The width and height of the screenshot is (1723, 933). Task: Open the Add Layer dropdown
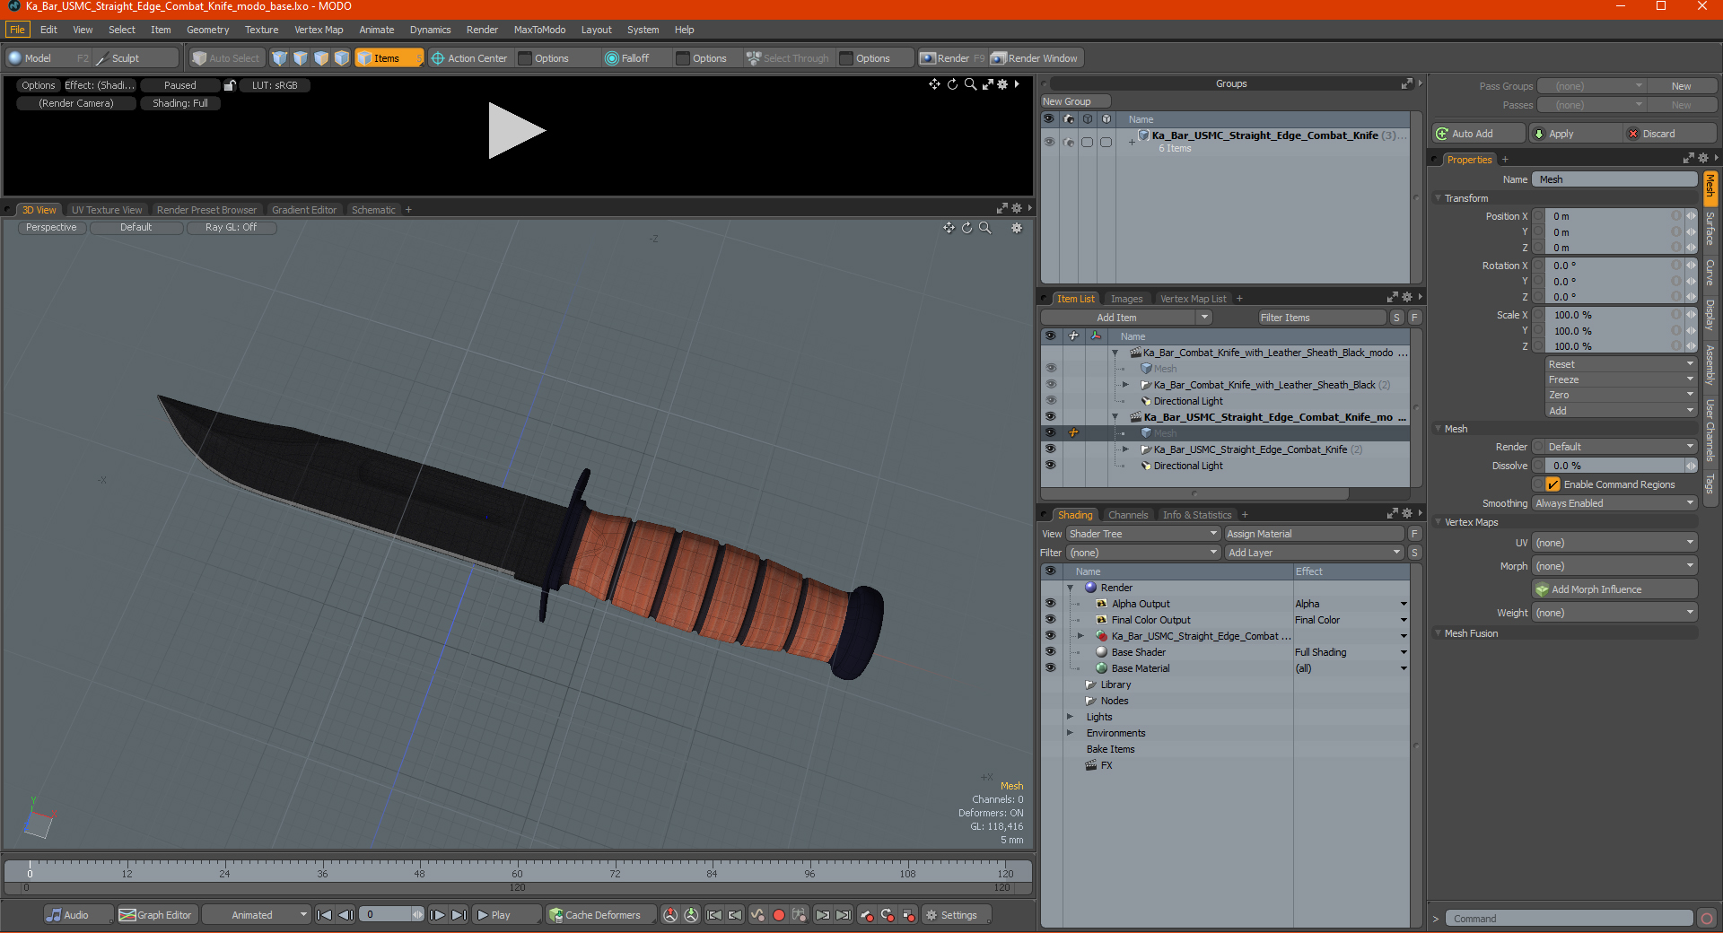tap(1314, 553)
